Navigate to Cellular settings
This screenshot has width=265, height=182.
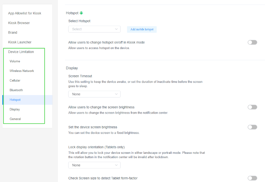tap(15, 81)
